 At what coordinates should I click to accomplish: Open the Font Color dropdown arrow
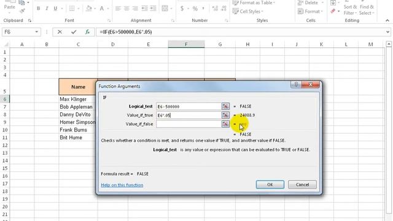[x=108, y=9]
